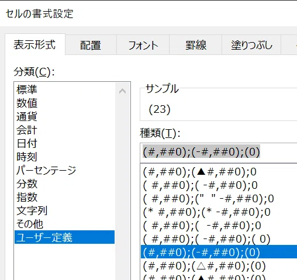Image resolution: width=297 pixels, height=280 pixels.
Task: Choose 指数 category
Action: tap(64, 197)
